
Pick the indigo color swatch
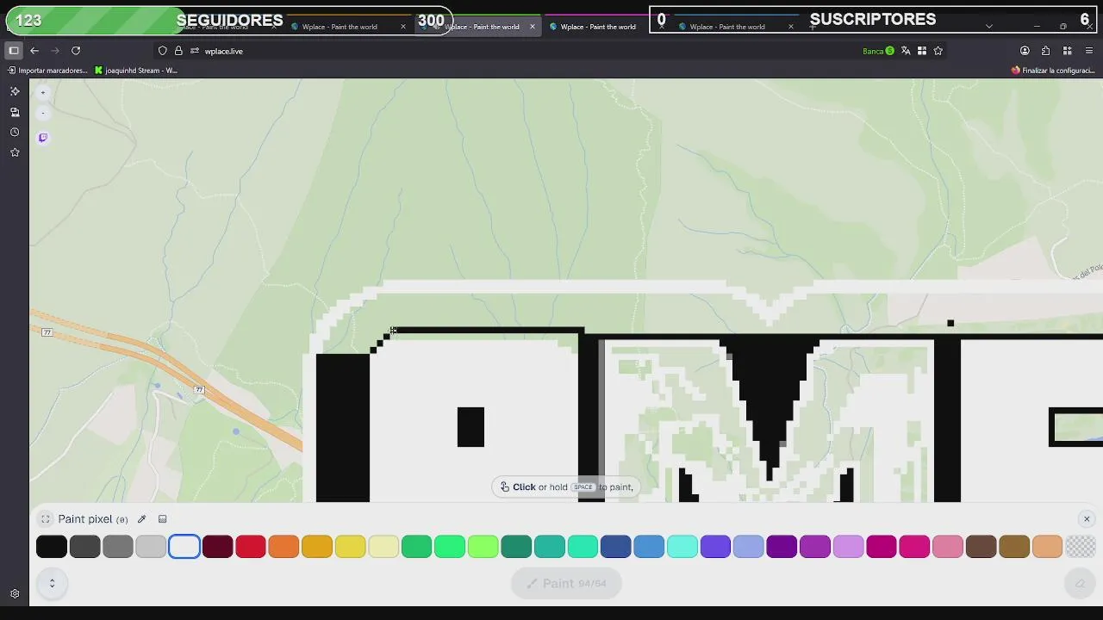click(x=715, y=547)
